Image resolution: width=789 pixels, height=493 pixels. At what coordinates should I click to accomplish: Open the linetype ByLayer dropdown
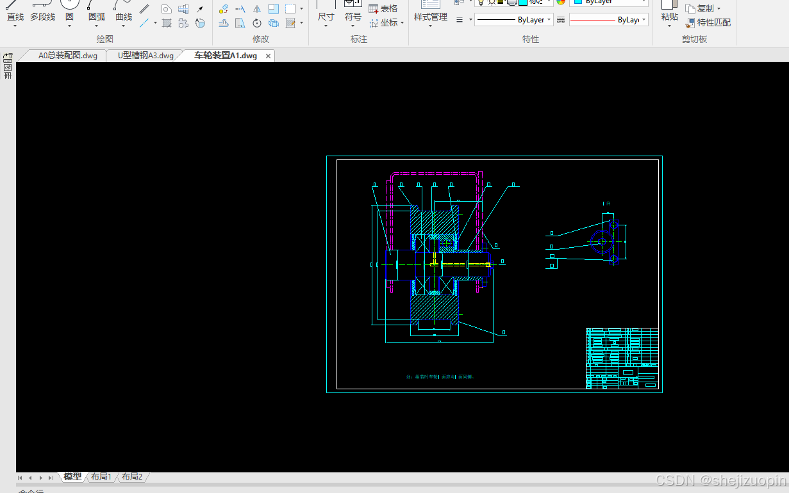point(513,20)
